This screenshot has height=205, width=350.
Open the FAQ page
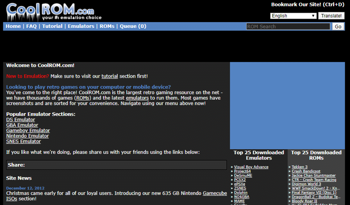click(32, 26)
